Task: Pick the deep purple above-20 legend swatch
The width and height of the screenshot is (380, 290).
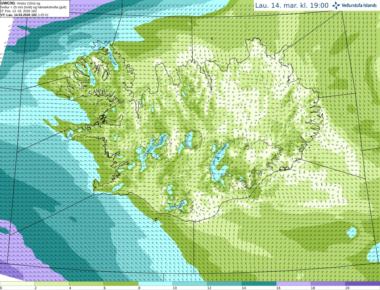Action: tap(362, 283)
